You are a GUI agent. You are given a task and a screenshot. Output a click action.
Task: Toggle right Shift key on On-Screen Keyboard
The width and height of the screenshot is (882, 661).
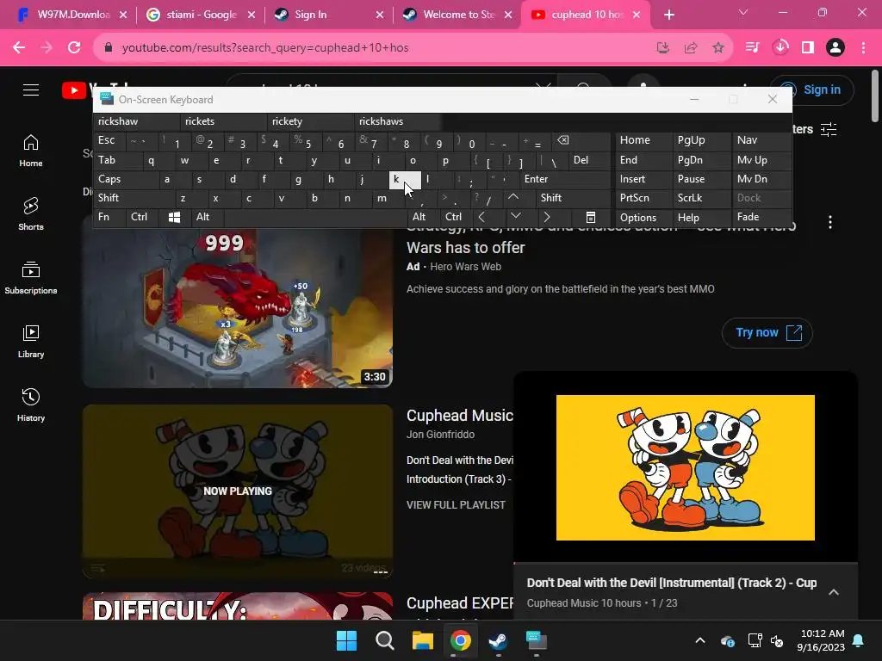(573, 198)
